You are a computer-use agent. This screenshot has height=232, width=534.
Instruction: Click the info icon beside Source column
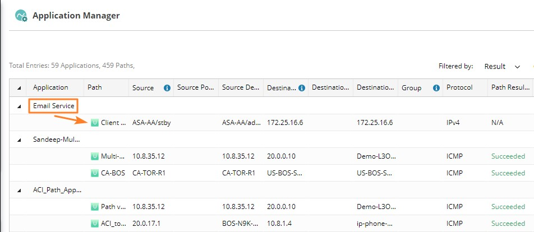coord(167,88)
